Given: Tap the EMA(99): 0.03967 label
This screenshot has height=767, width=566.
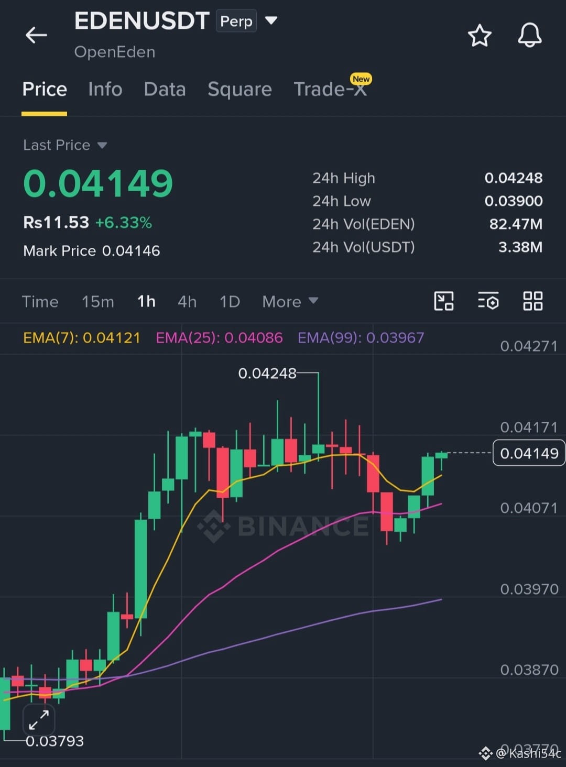Looking at the screenshot, I should tap(361, 337).
